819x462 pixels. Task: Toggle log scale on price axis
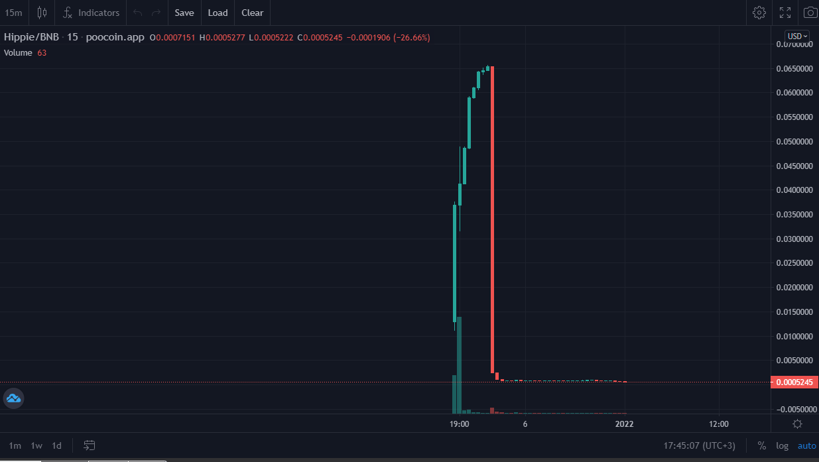[782, 445]
